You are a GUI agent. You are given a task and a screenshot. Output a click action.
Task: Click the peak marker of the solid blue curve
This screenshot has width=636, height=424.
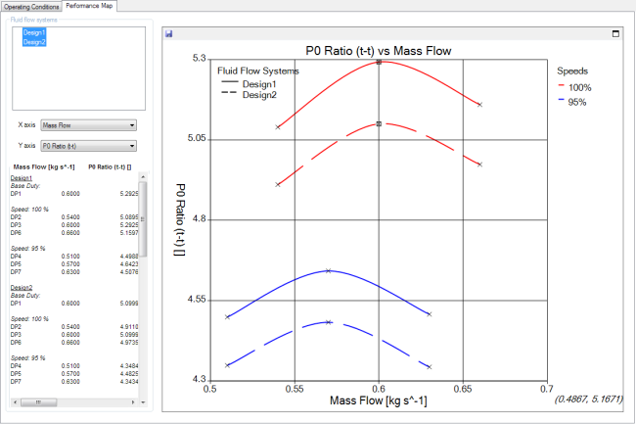coord(329,270)
